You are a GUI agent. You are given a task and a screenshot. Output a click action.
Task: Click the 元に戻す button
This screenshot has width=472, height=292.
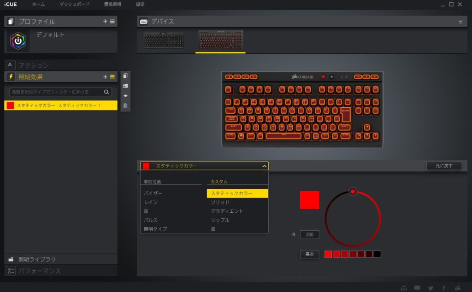click(x=444, y=166)
